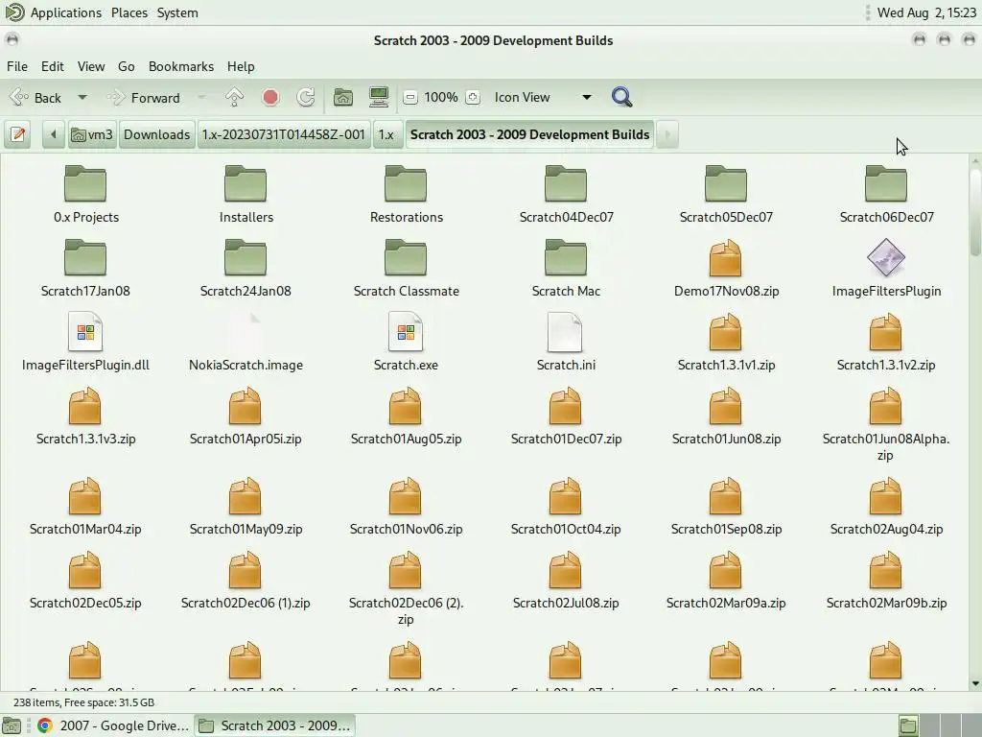Reset zoom via the 100% label
982x737 pixels.
click(441, 97)
